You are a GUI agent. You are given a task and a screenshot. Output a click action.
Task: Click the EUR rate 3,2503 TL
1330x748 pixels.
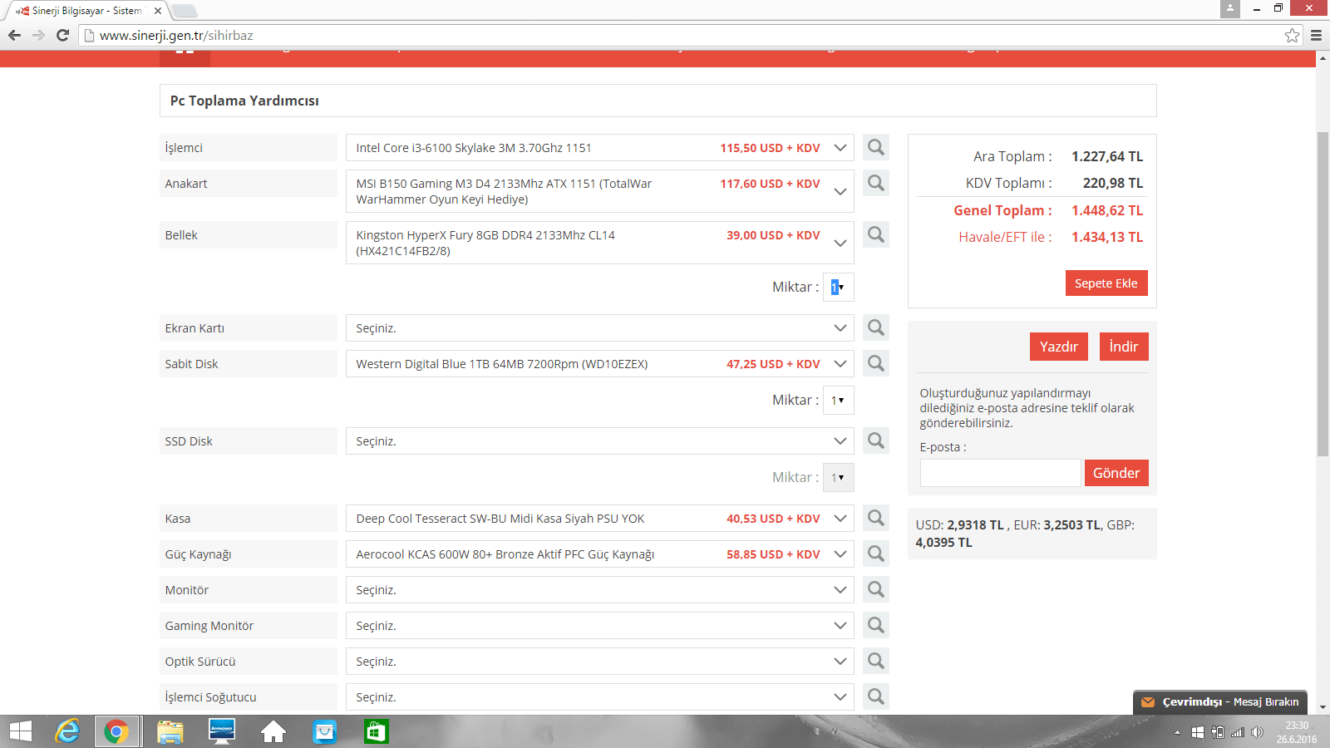tap(1072, 524)
